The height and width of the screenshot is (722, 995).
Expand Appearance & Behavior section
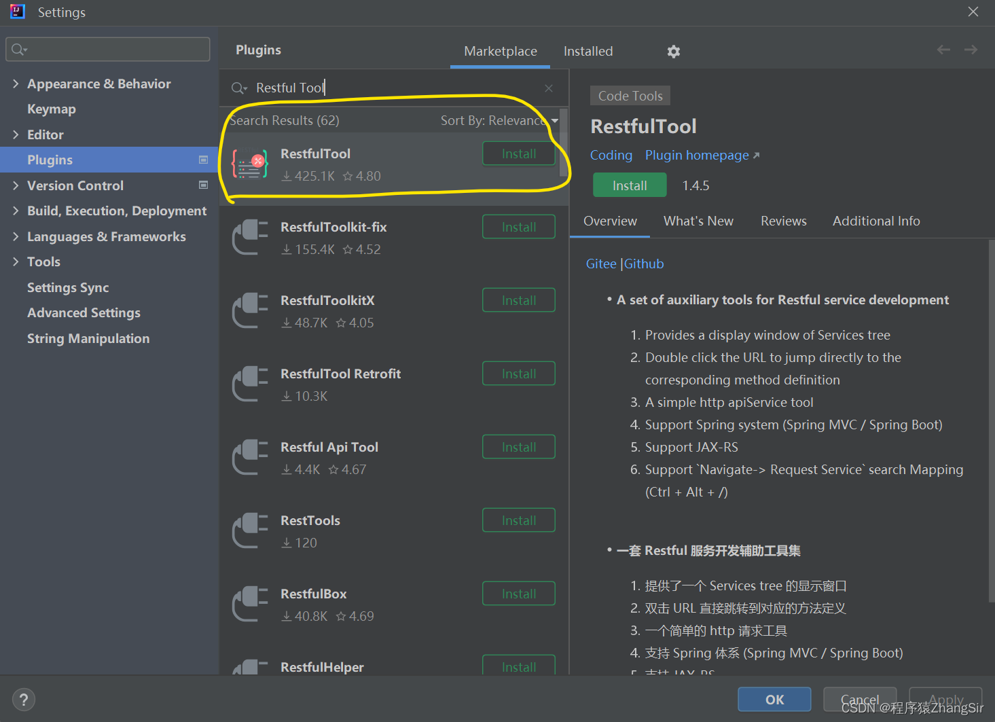[x=16, y=84]
